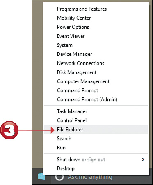Click the Windows Start button
This screenshot has width=153, height=185.
pos(41,176)
